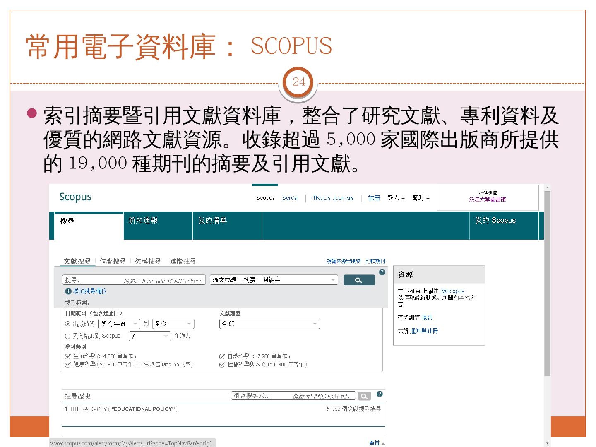Click the SciVal link
The height and width of the screenshot is (447, 596).
[x=290, y=198]
